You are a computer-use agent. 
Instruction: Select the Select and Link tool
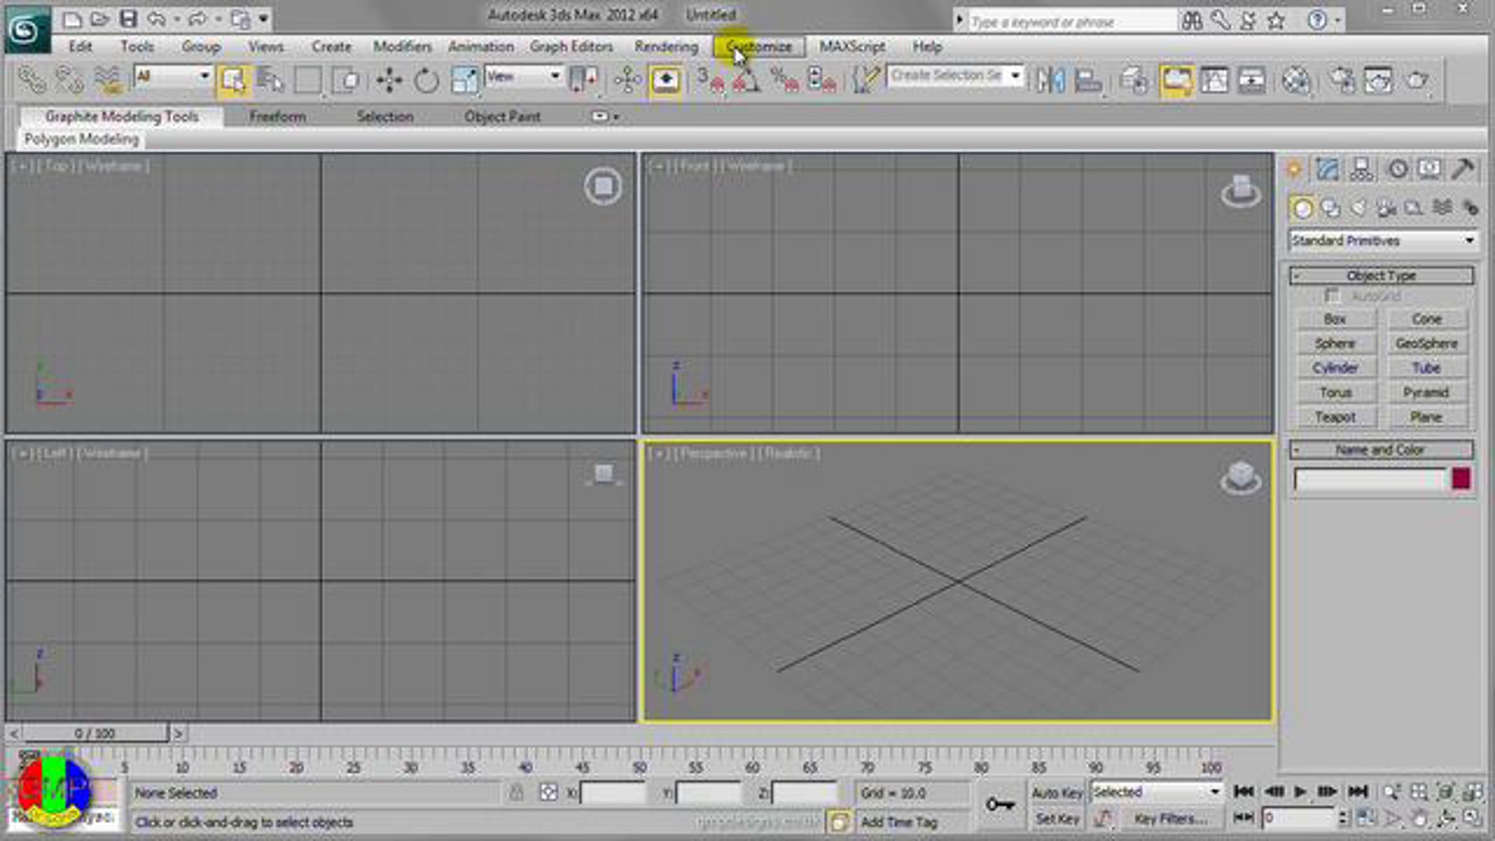coord(32,80)
